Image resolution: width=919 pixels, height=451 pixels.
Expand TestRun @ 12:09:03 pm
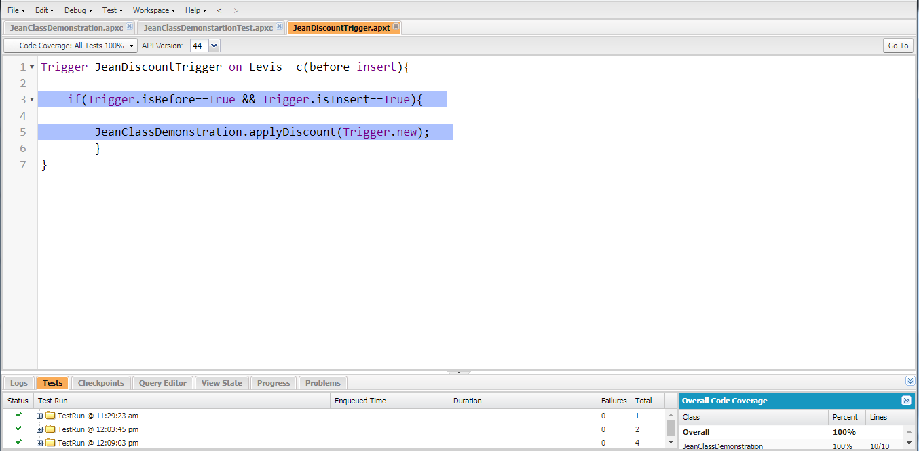[39, 442]
